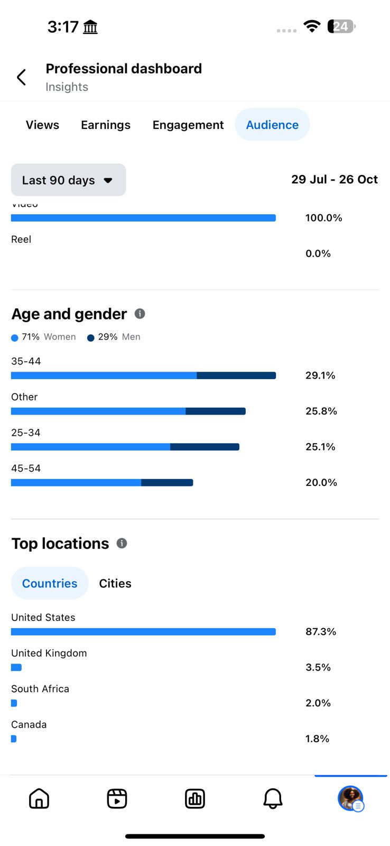Tap info icon beside Top locations
The width and height of the screenshot is (390, 846).
[x=122, y=543]
